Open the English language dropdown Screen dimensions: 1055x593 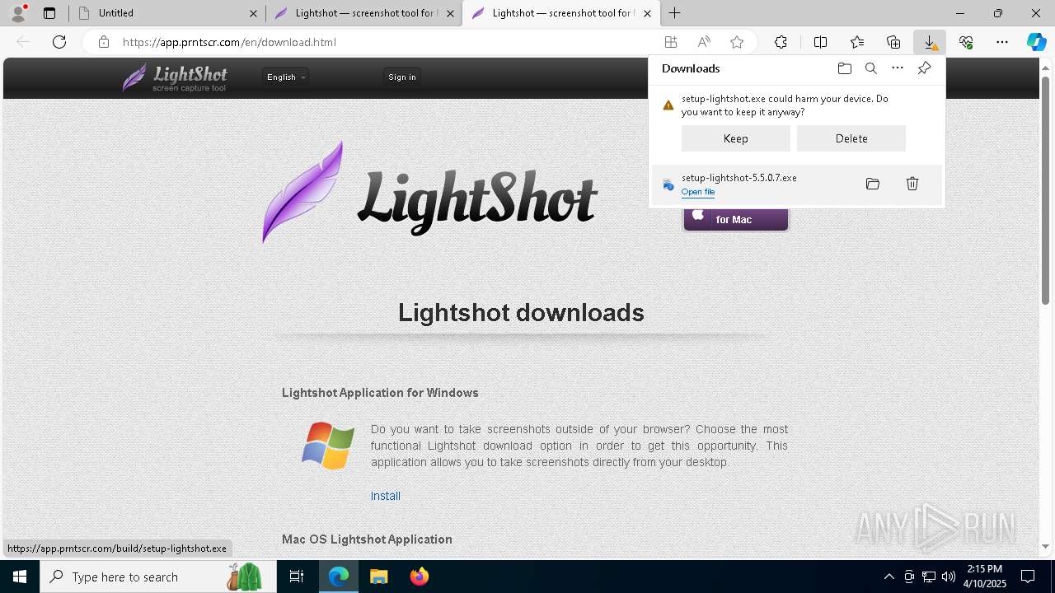pyautogui.click(x=286, y=77)
